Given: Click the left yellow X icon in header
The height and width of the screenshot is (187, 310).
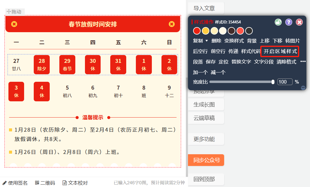Looking at the screenshot, I should (14, 24).
